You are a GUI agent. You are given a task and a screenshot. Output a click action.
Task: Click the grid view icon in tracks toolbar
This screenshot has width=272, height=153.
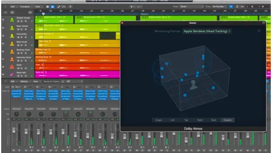pos(47,7)
